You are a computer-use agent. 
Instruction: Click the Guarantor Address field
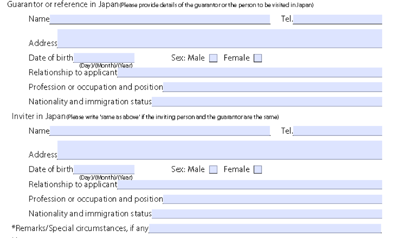(219, 38)
